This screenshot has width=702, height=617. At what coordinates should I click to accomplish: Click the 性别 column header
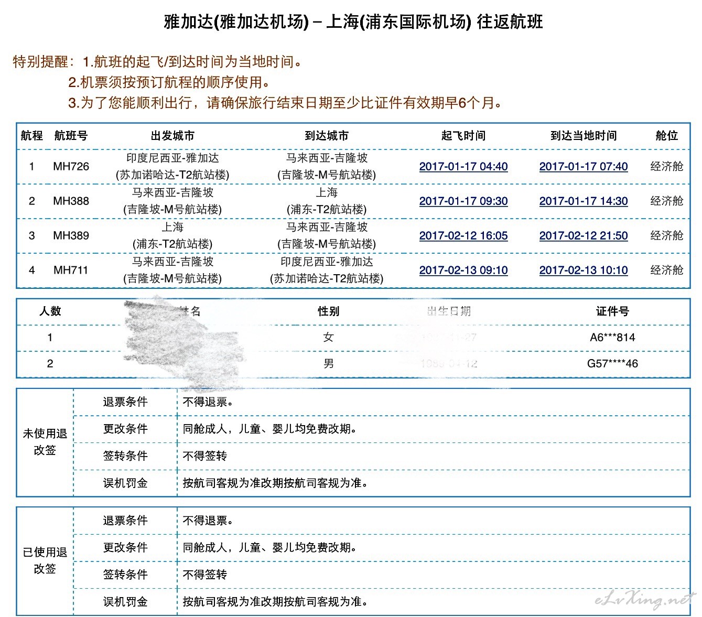coord(329,311)
